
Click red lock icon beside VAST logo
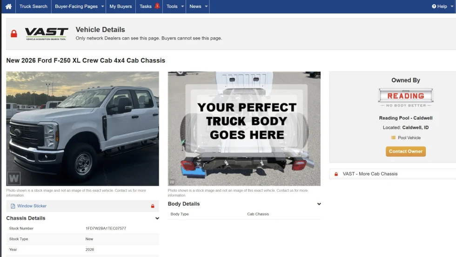click(x=13, y=34)
